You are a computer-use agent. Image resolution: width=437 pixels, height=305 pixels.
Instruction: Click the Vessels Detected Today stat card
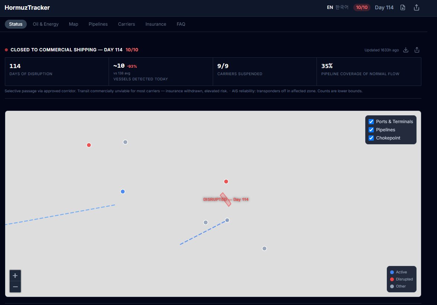(161, 72)
